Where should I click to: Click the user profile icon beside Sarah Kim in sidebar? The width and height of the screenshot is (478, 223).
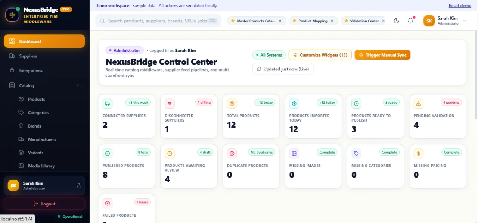coord(78,185)
